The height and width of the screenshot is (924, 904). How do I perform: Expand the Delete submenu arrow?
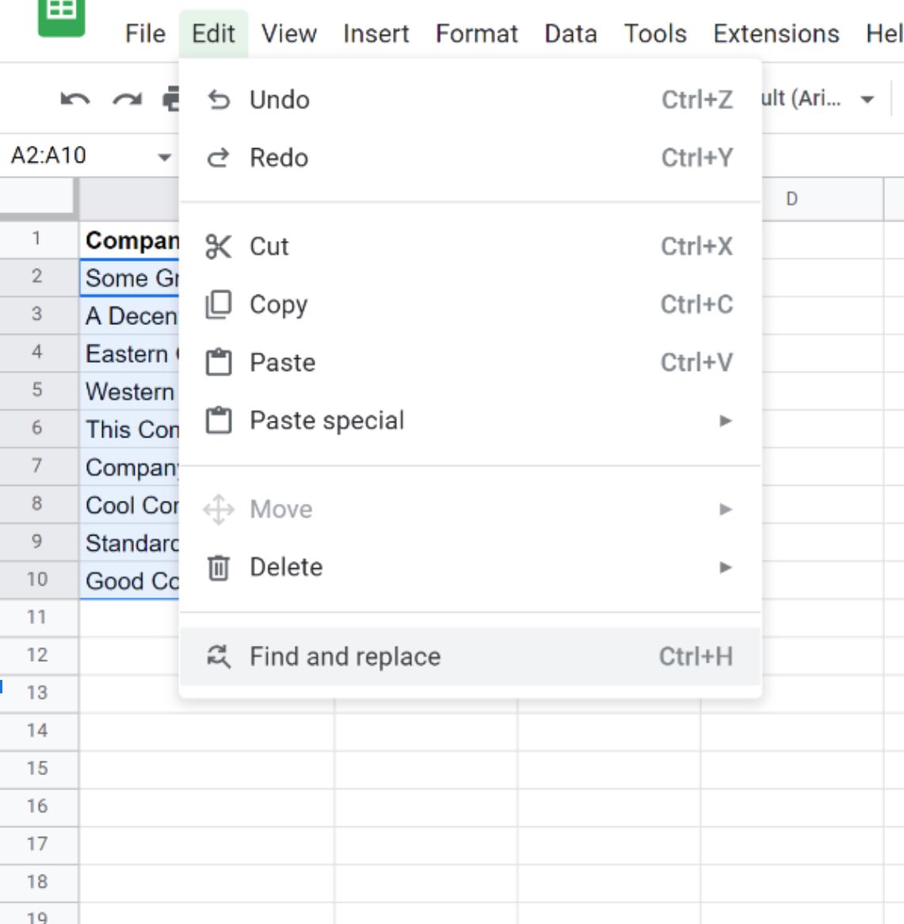coord(726,567)
